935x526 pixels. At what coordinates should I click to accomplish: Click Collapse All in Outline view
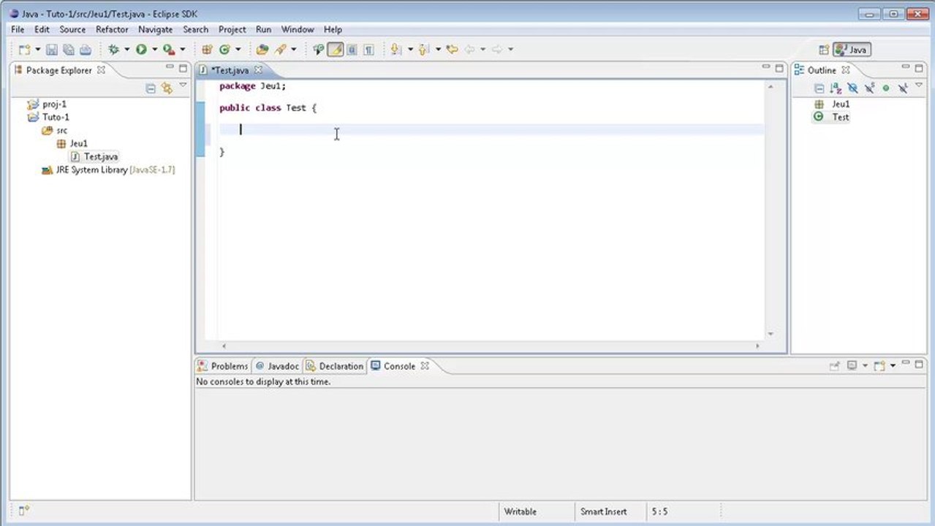pyautogui.click(x=819, y=88)
